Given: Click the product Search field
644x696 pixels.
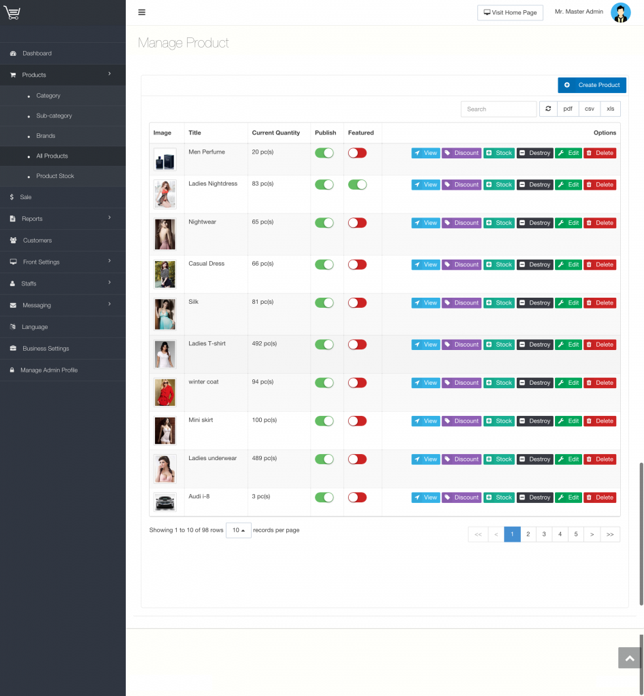Looking at the screenshot, I should [x=498, y=109].
